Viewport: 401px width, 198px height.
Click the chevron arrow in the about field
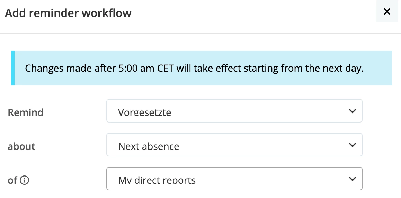tap(353, 145)
